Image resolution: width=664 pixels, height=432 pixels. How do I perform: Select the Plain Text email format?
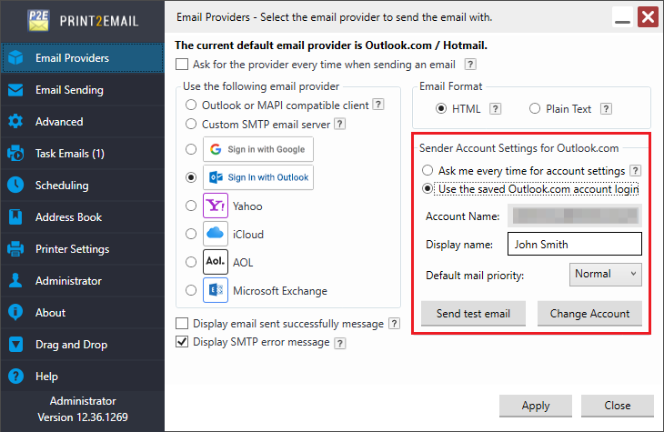[535, 109]
